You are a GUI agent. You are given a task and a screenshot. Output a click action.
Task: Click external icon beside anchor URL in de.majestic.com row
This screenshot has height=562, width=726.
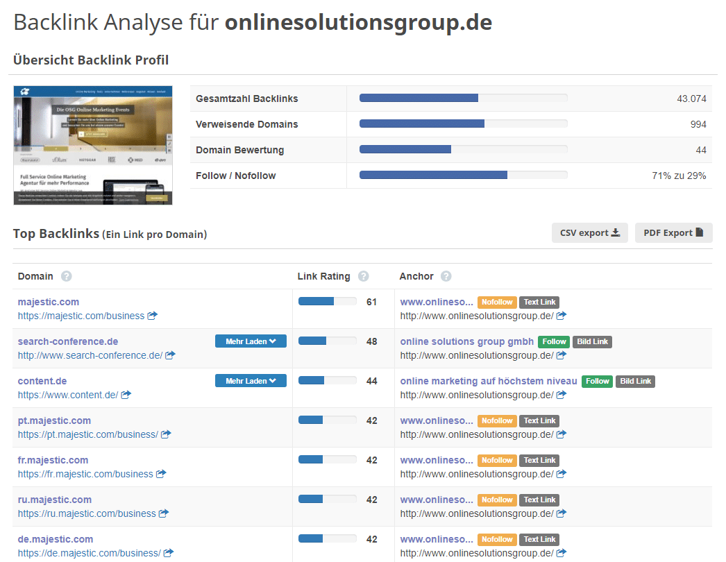point(562,553)
